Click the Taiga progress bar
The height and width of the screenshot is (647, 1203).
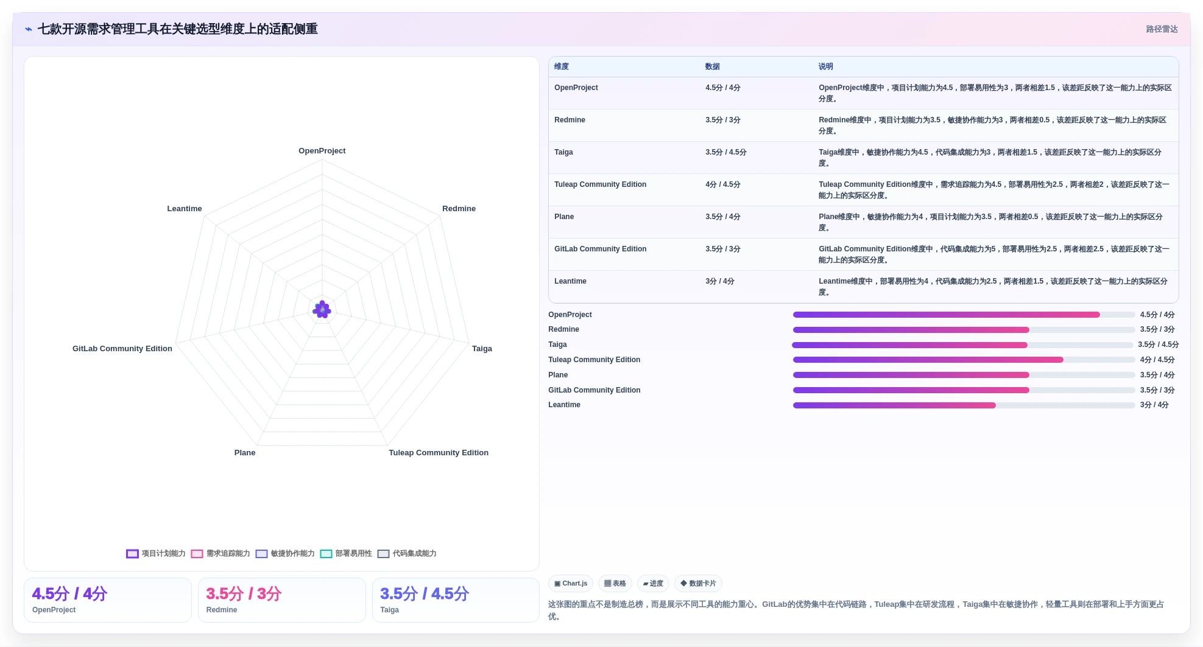point(962,345)
